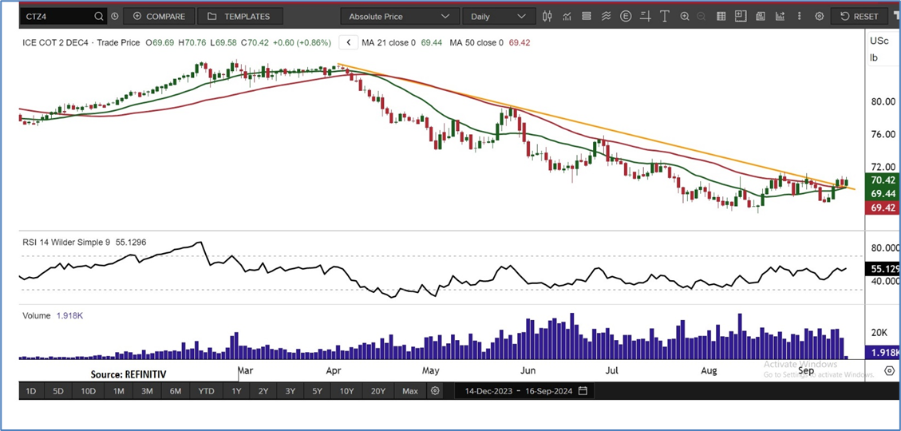Select the 20Y period tab
The height and width of the screenshot is (431, 901).
point(377,391)
